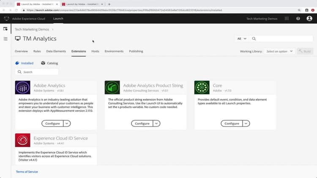Click the global search magnifier icon

tap(254, 38)
